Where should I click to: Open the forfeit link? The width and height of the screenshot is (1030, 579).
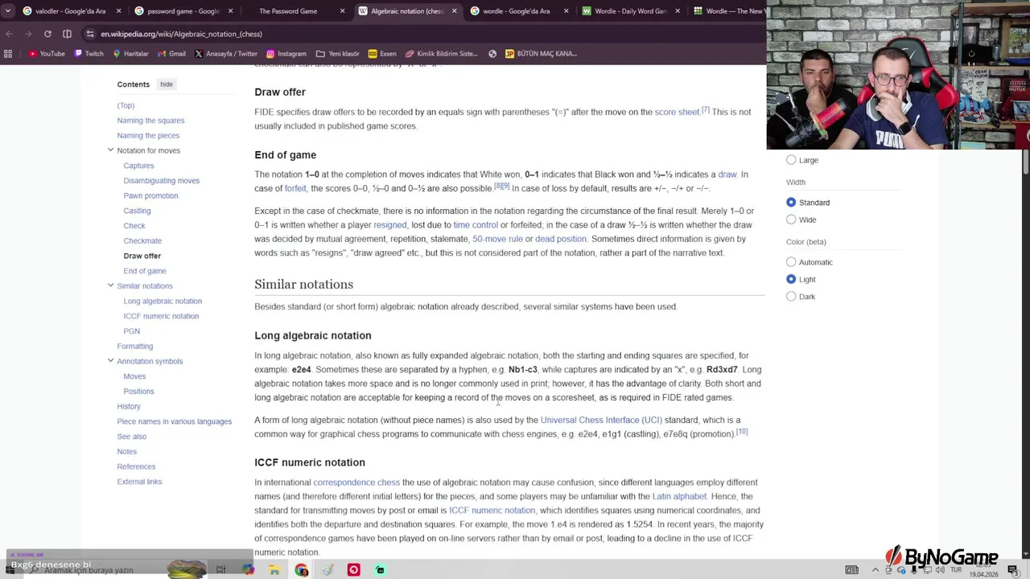point(295,188)
